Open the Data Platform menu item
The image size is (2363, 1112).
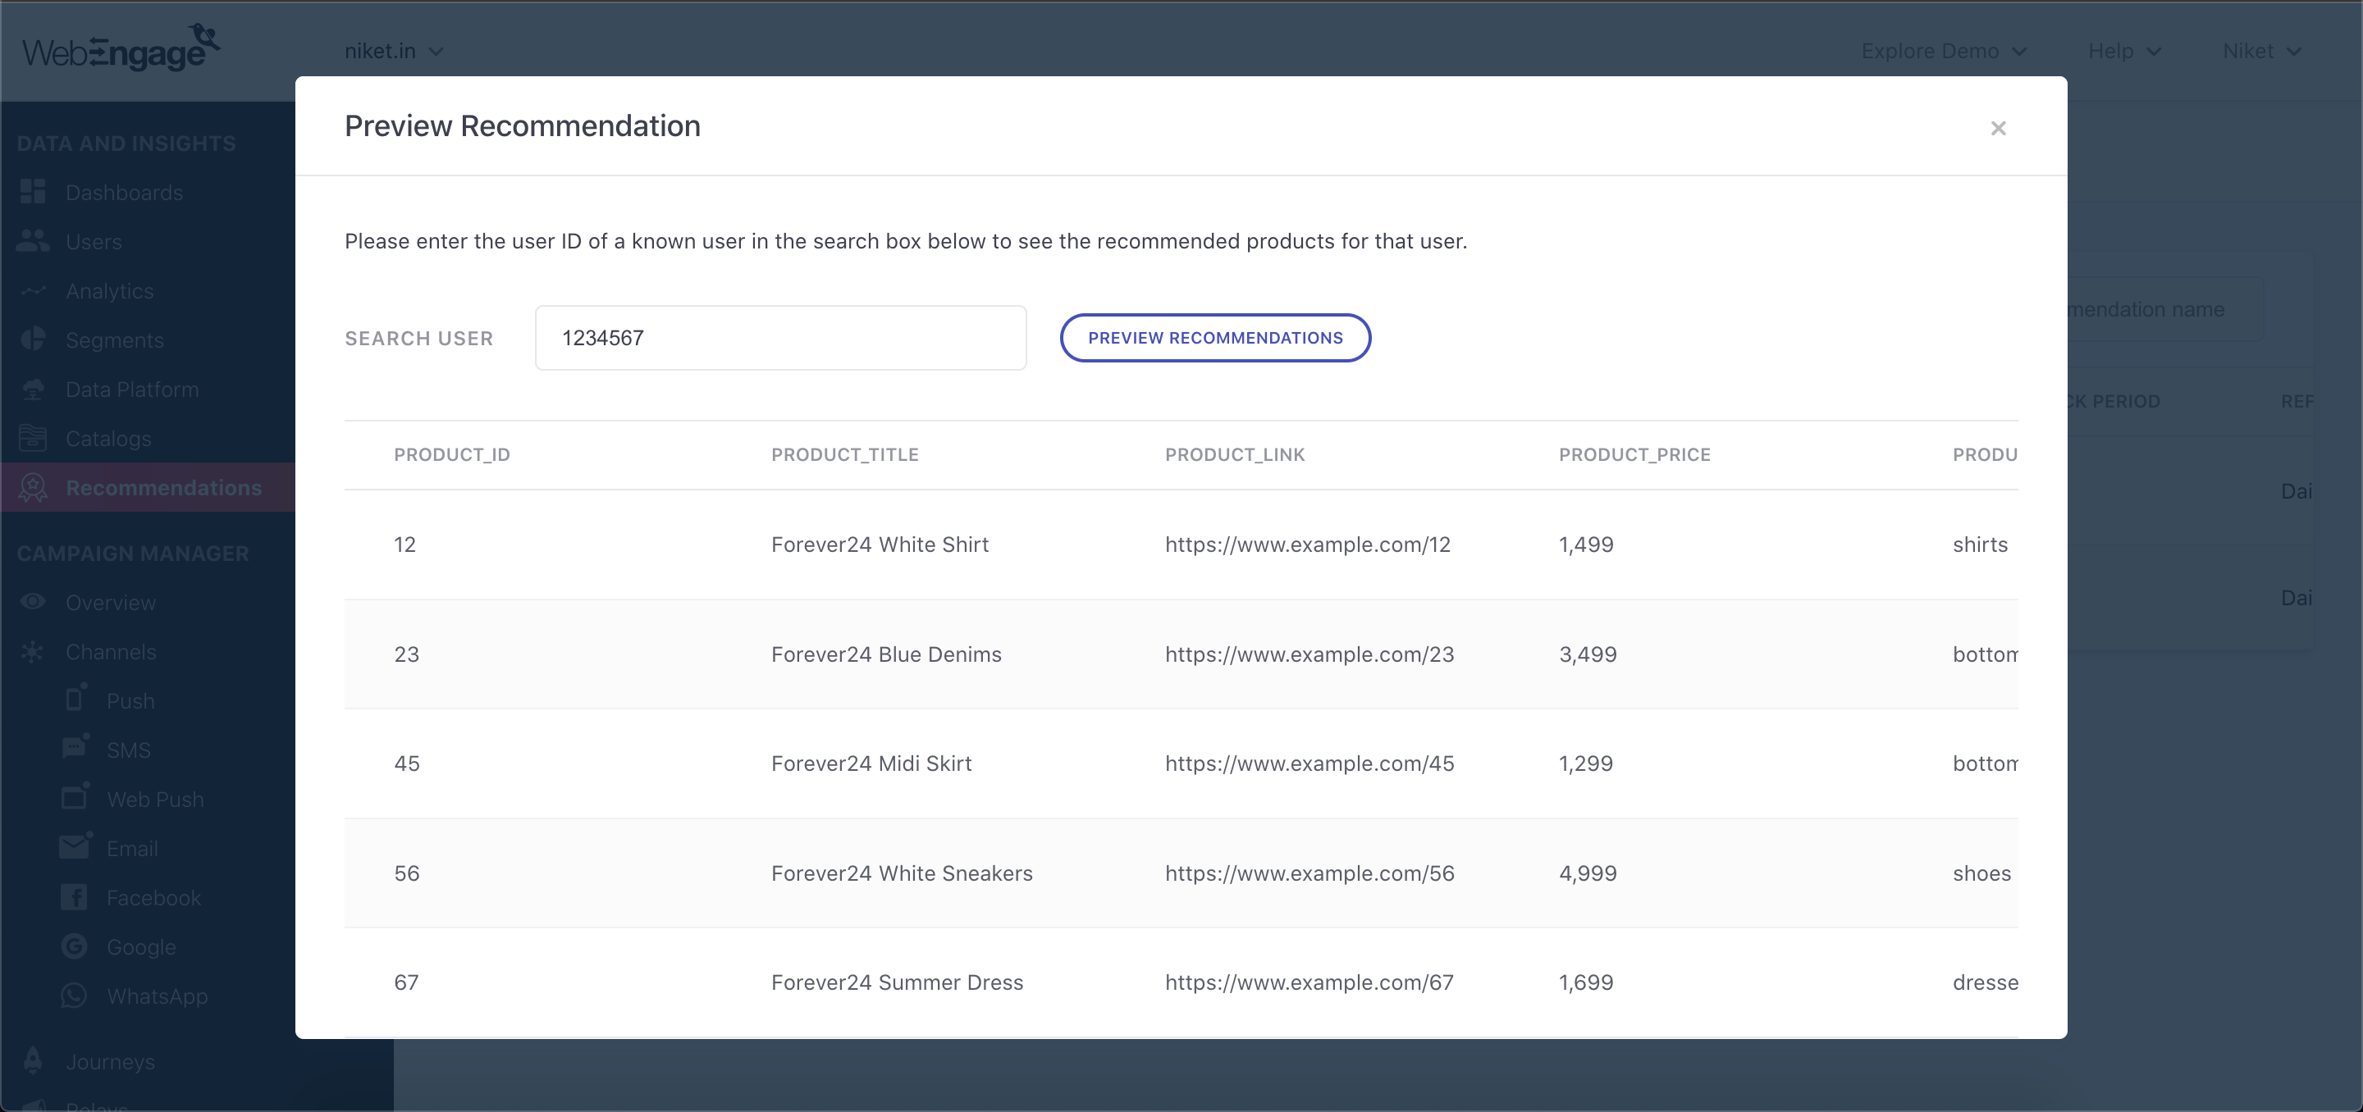click(x=132, y=389)
